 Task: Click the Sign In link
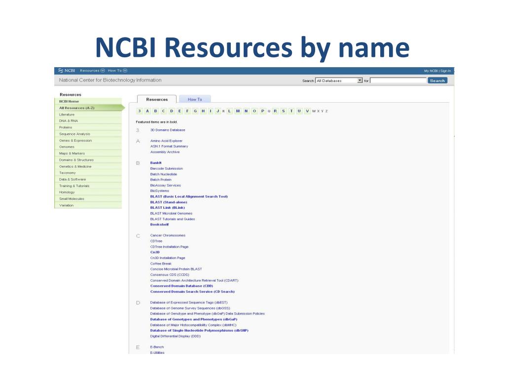click(445, 71)
